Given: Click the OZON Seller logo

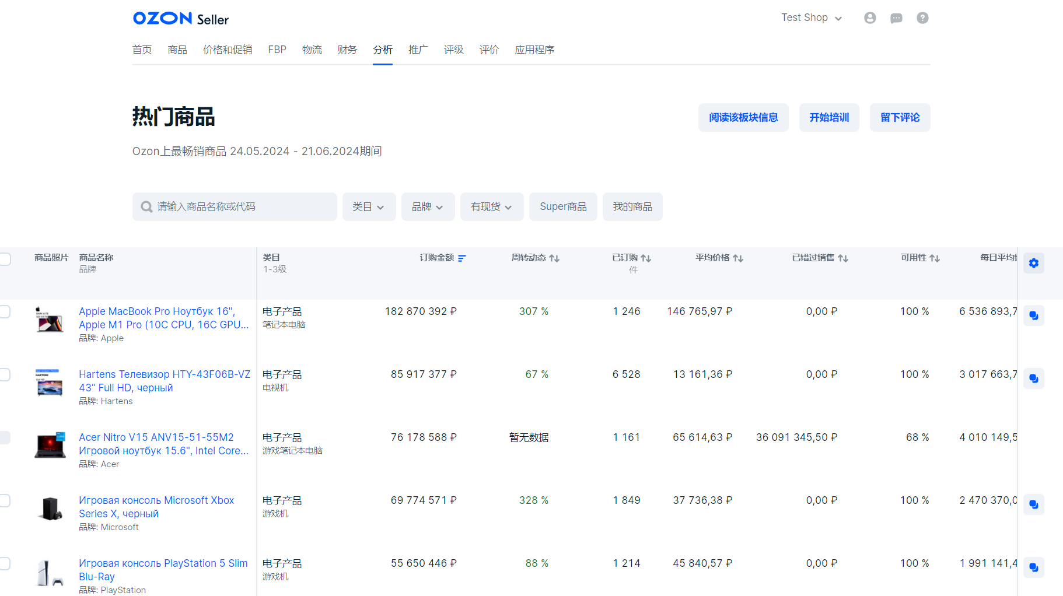Looking at the screenshot, I should (x=181, y=19).
